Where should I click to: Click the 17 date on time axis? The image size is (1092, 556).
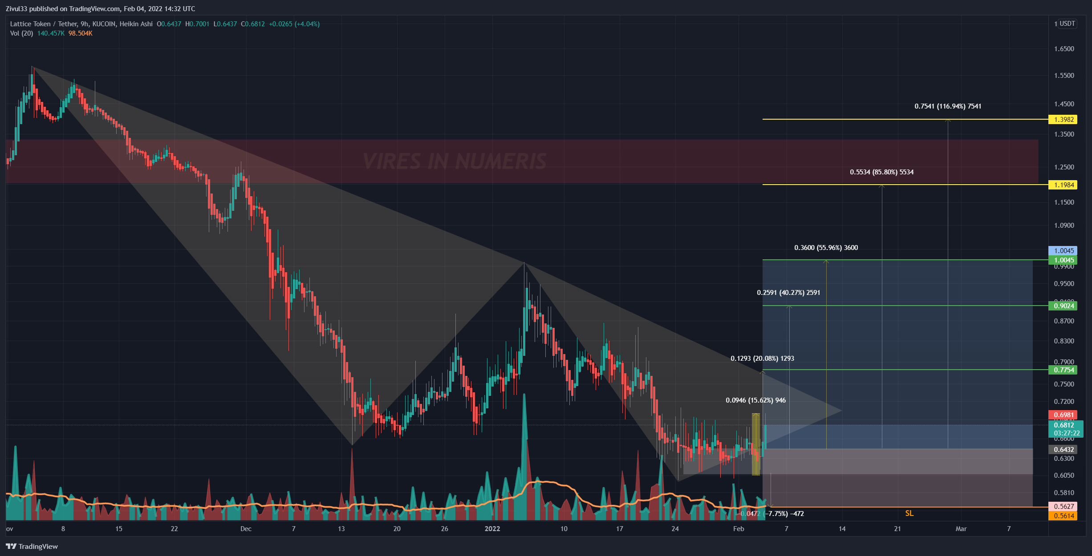tap(620, 529)
